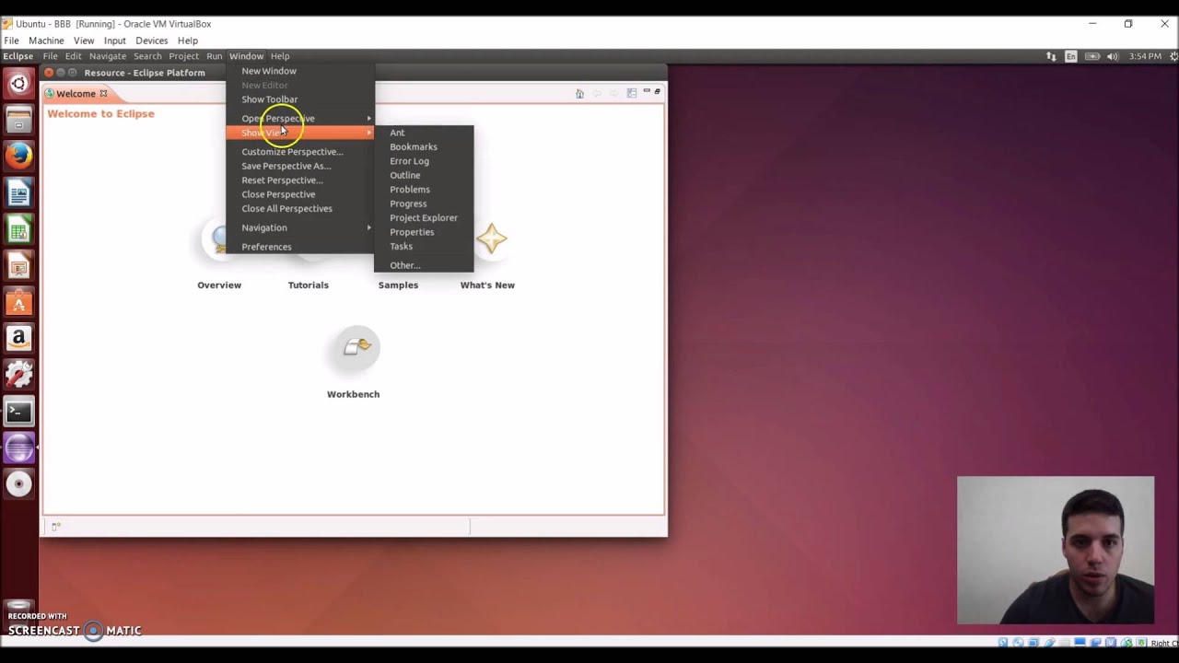The image size is (1179, 663).
Task: Select the highlighted Show View menu entry
Action: pyautogui.click(x=300, y=133)
